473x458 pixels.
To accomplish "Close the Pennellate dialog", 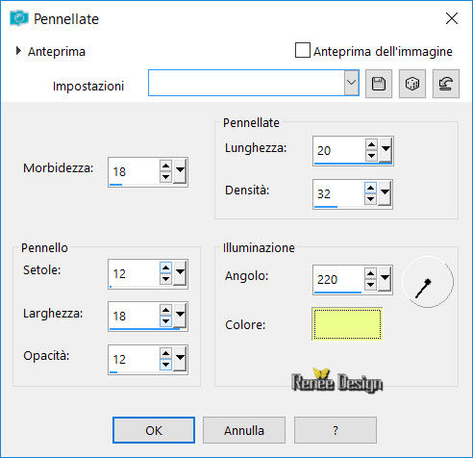I will (x=452, y=18).
